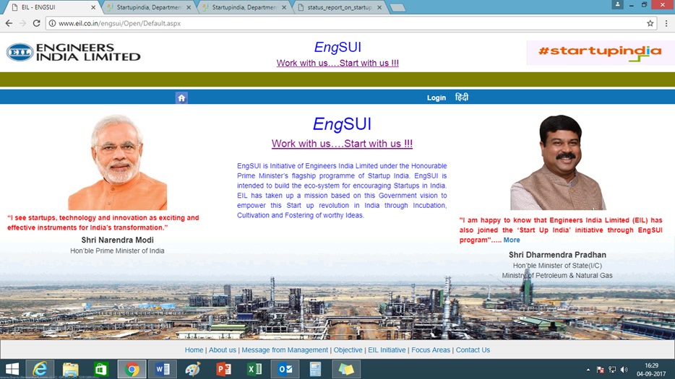Open Message from Management footer link
This screenshot has width=675, height=379.
point(285,350)
